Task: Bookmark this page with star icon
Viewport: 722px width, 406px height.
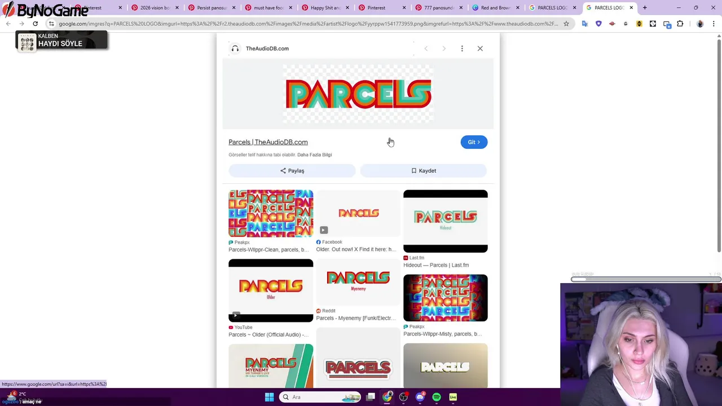Action: [566, 24]
